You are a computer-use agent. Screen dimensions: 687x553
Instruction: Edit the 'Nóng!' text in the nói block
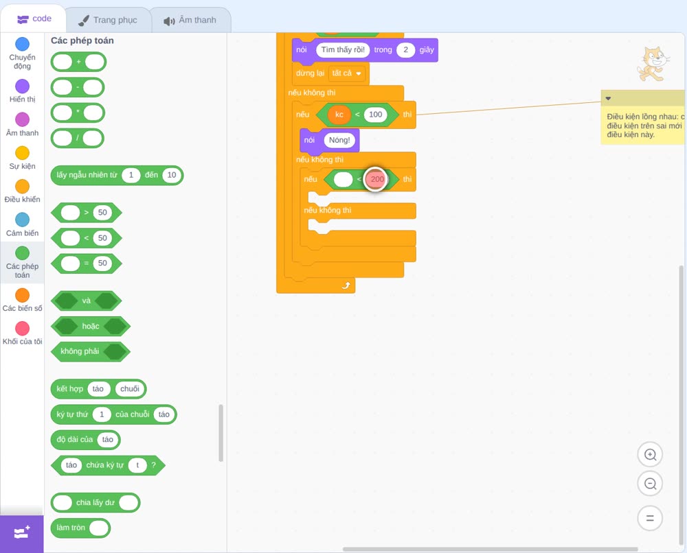tap(339, 140)
